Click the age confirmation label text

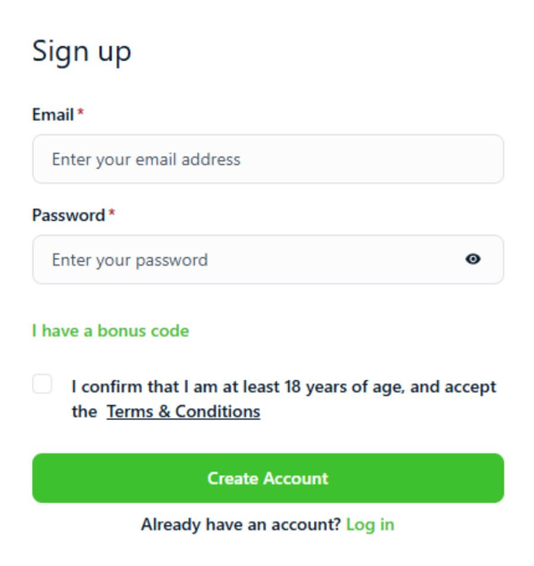click(x=284, y=399)
